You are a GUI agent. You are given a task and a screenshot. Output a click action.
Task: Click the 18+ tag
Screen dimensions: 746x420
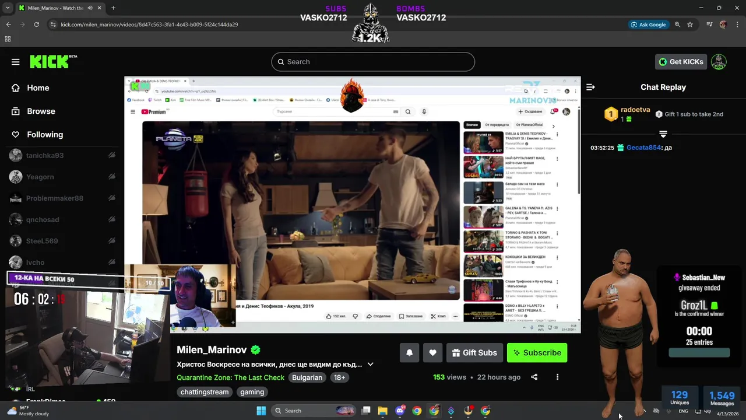(339, 377)
